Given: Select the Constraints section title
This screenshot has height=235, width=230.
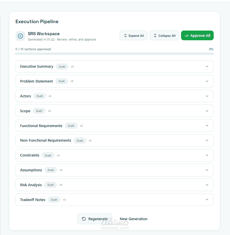Looking at the screenshot, I should click(30, 155).
